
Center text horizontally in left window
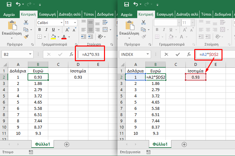[x=90, y=30]
